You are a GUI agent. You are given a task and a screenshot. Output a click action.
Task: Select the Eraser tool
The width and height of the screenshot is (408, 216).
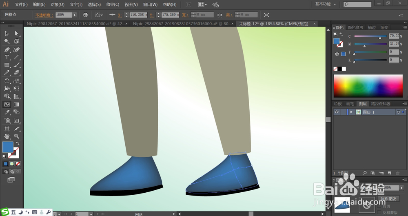click(16, 73)
